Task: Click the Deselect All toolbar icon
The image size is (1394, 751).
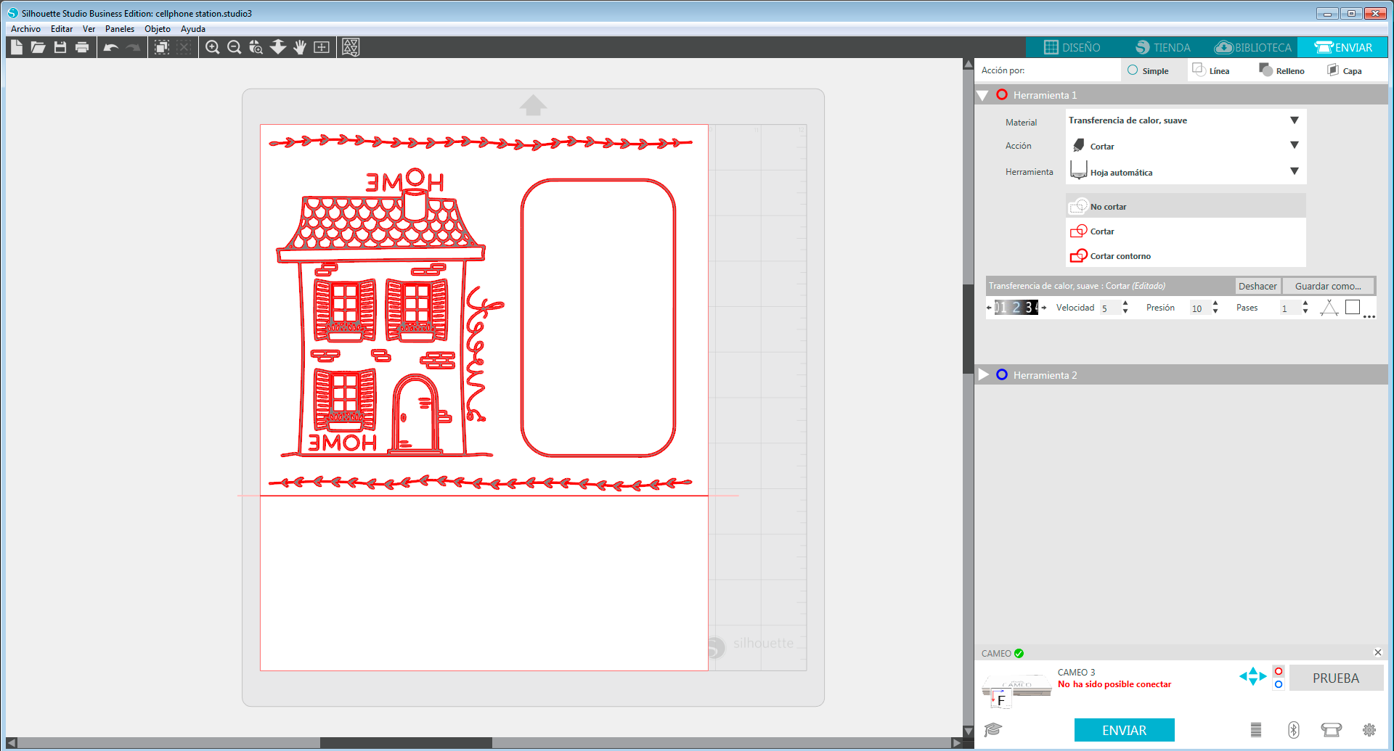Action: pos(184,47)
